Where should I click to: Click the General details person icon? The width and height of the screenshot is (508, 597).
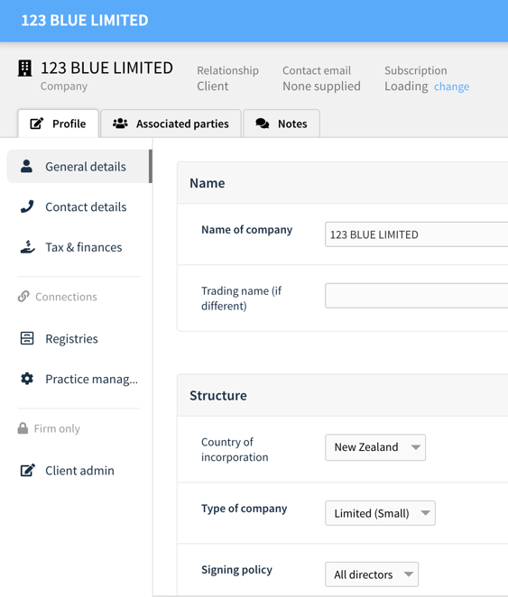coord(26,166)
